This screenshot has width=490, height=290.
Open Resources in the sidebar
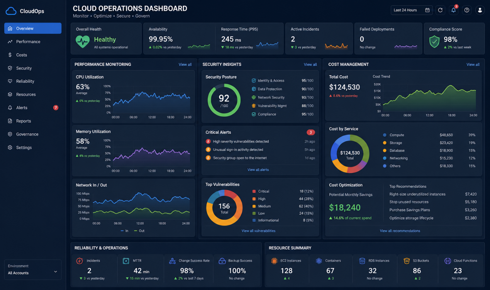click(33, 94)
